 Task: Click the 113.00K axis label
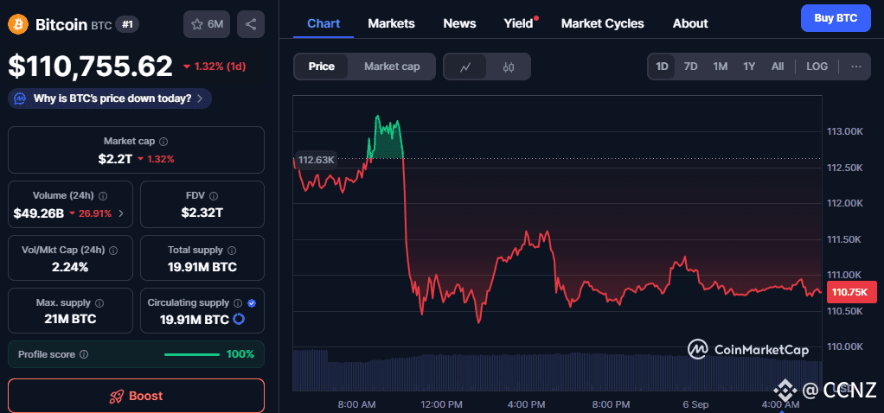pos(844,131)
